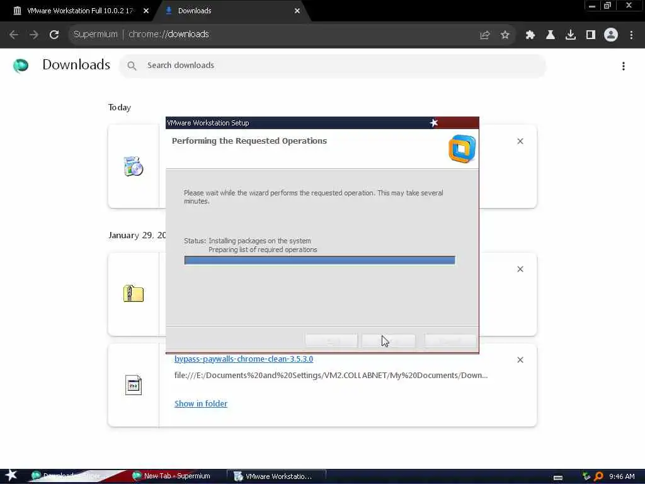Open the Extensions puzzle icon

(530, 35)
